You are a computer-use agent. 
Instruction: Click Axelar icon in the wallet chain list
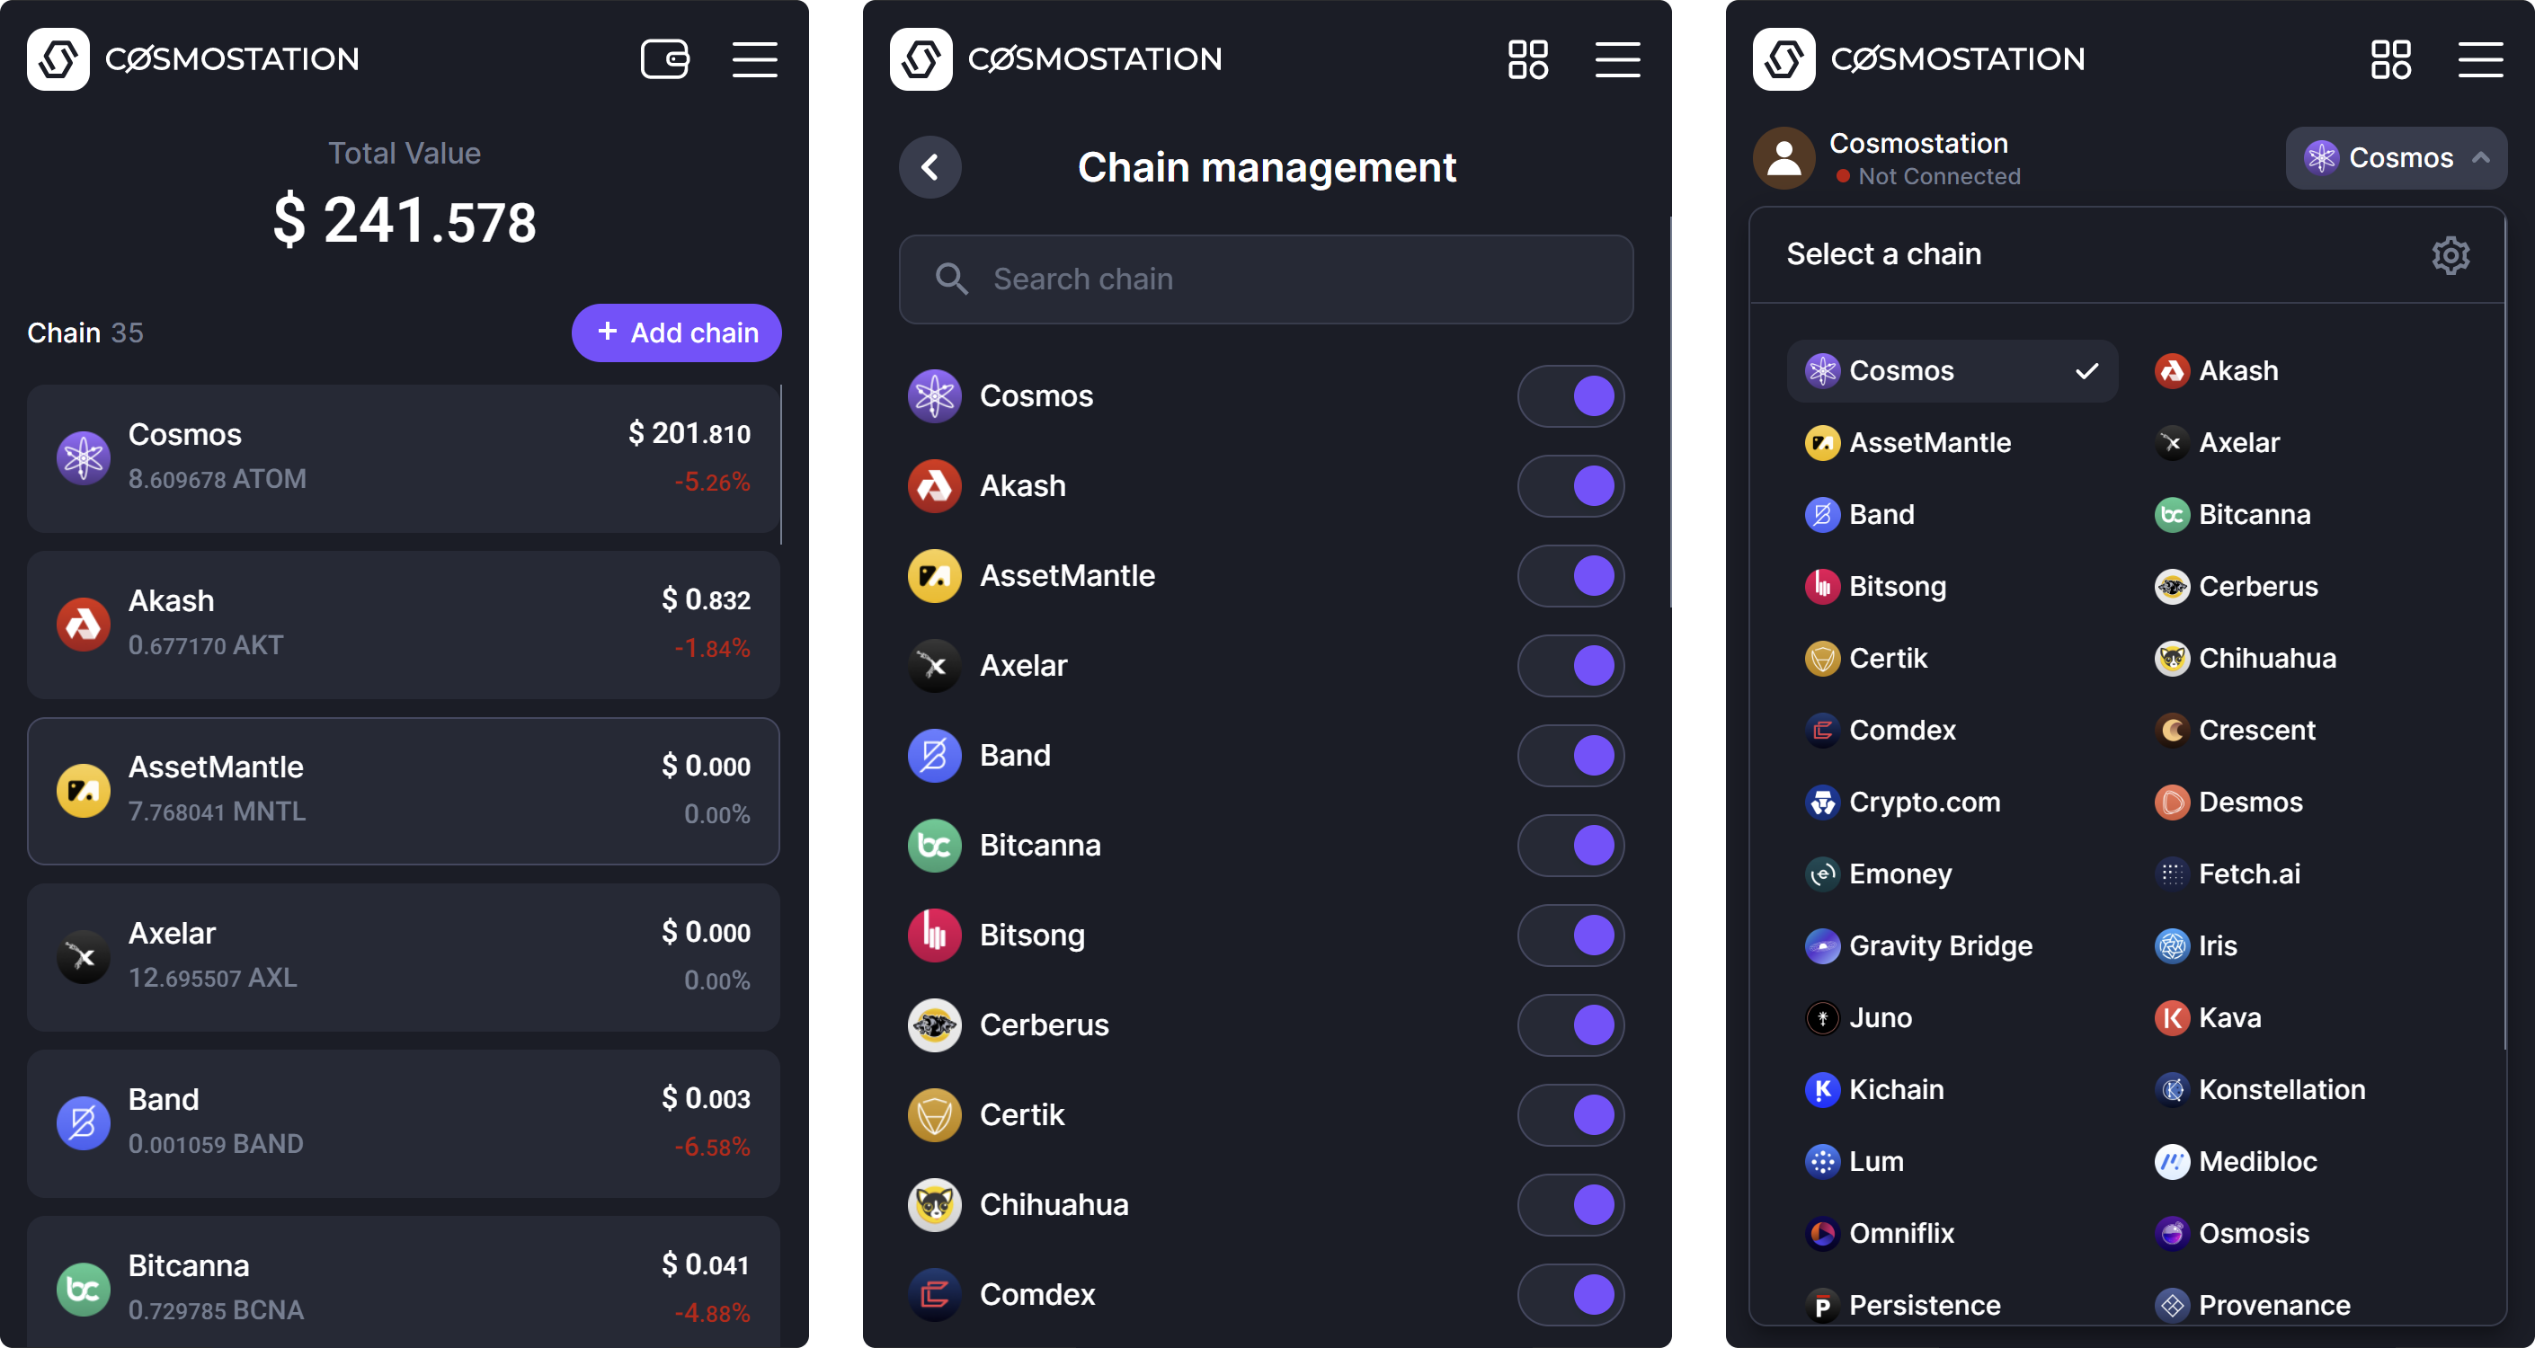tap(83, 956)
